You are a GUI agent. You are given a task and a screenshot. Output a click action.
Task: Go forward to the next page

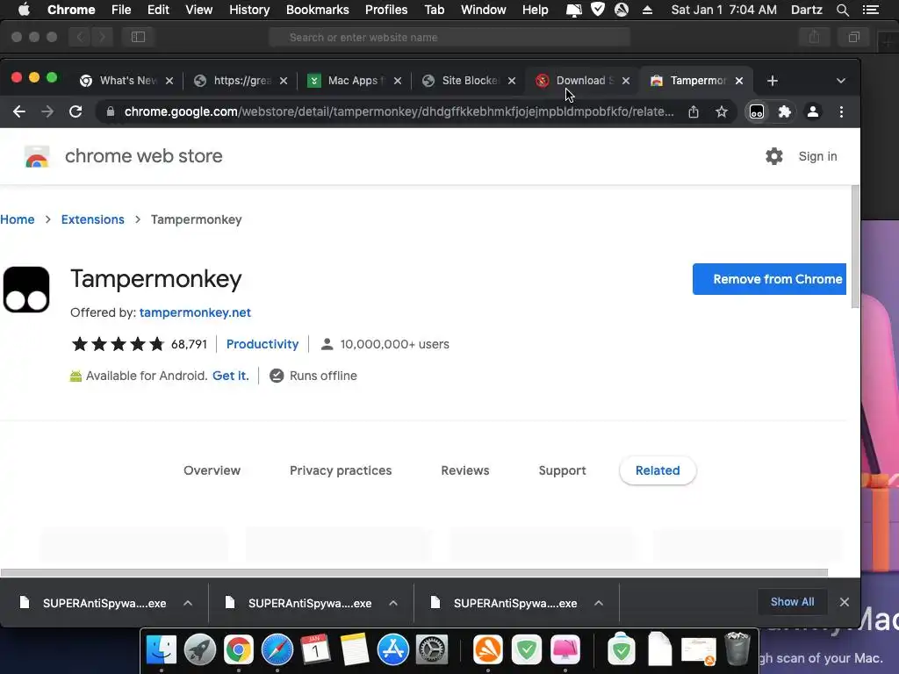[47, 111]
